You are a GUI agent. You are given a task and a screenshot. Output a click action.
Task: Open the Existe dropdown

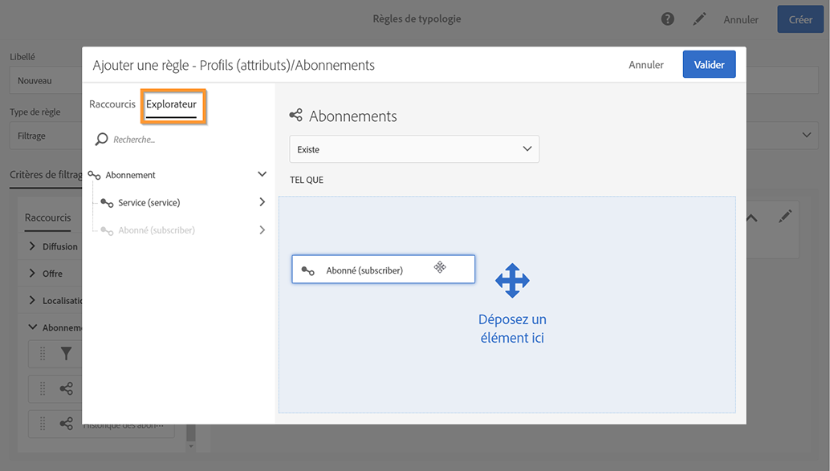[x=414, y=149]
